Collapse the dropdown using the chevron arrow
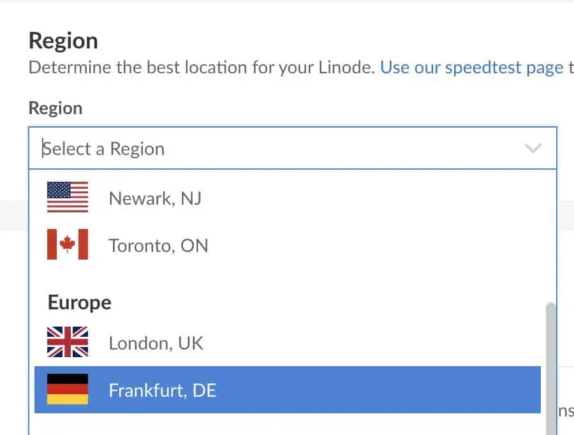The height and width of the screenshot is (435, 574). (533, 149)
